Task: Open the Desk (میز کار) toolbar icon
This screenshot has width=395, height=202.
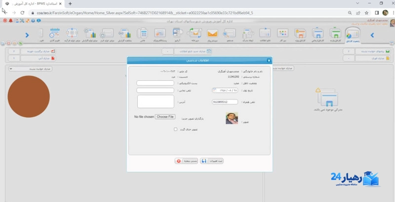Action: coord(282,34)
